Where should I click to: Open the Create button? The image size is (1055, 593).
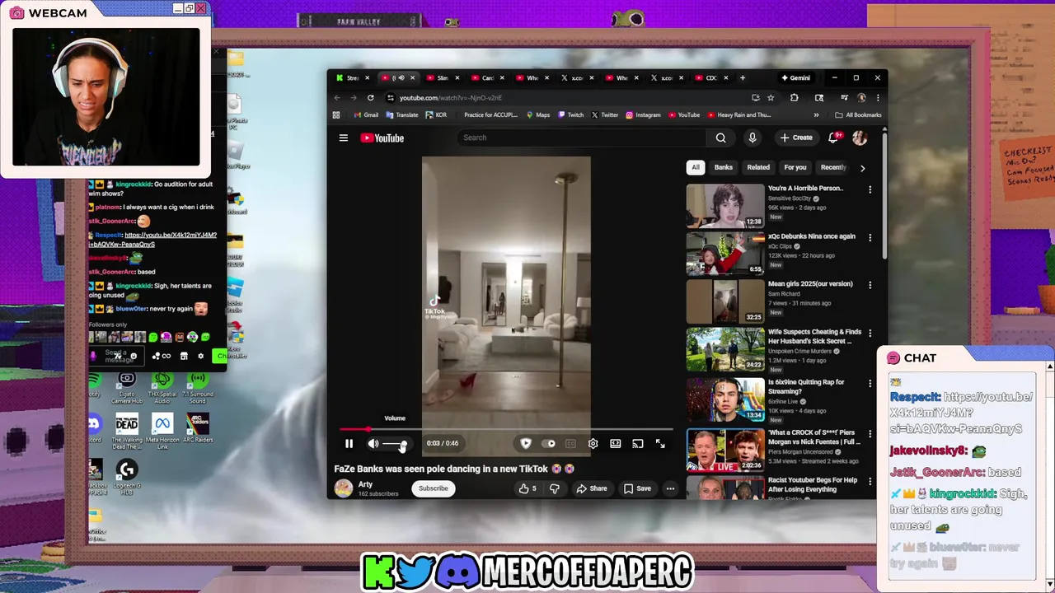796,138
